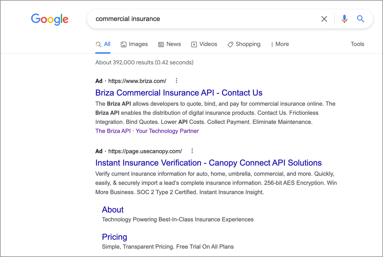
Task: Open Your Technology Partner sitelink
Action: click(x=167, y=131)
